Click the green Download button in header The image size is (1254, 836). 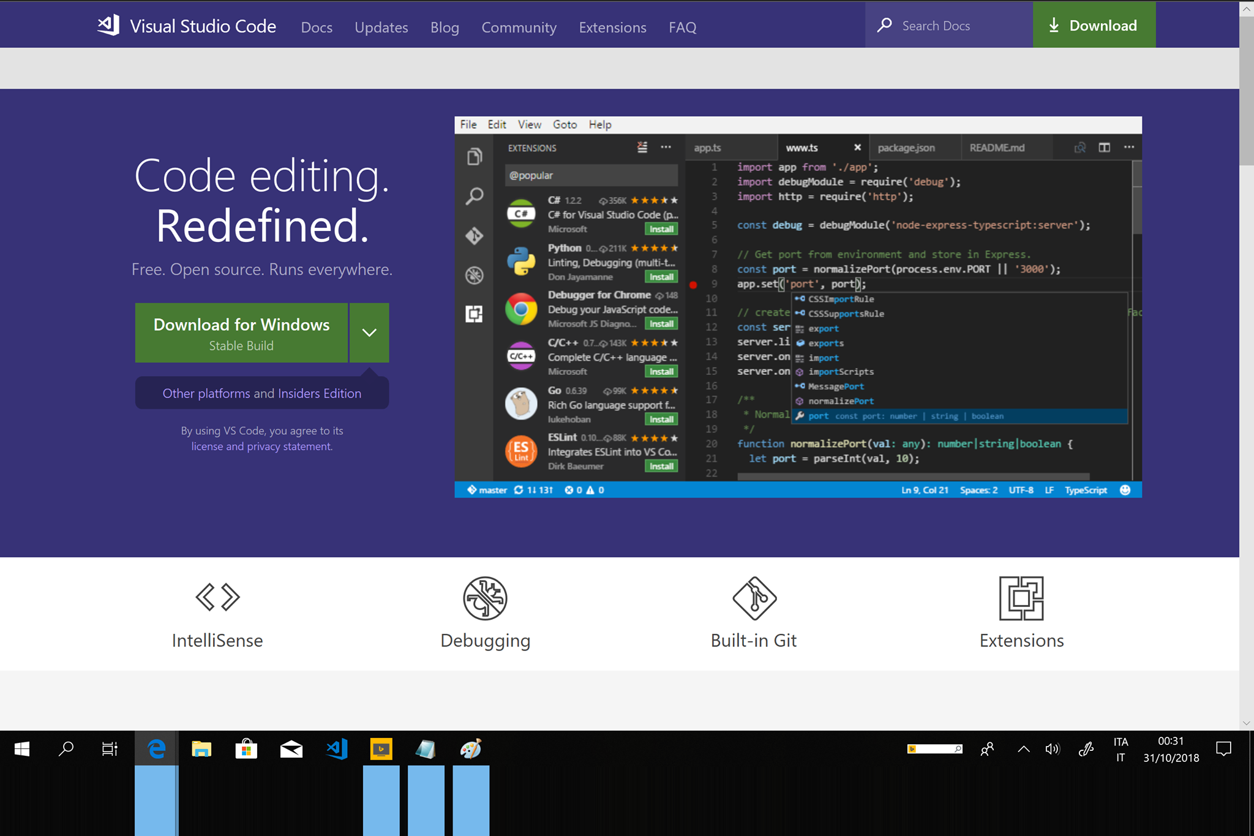click(1094, 25)
